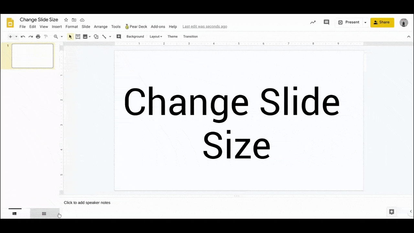414x233 pixels.
Task: Collapse the menus with the chevron
Action: pos(409,37)
